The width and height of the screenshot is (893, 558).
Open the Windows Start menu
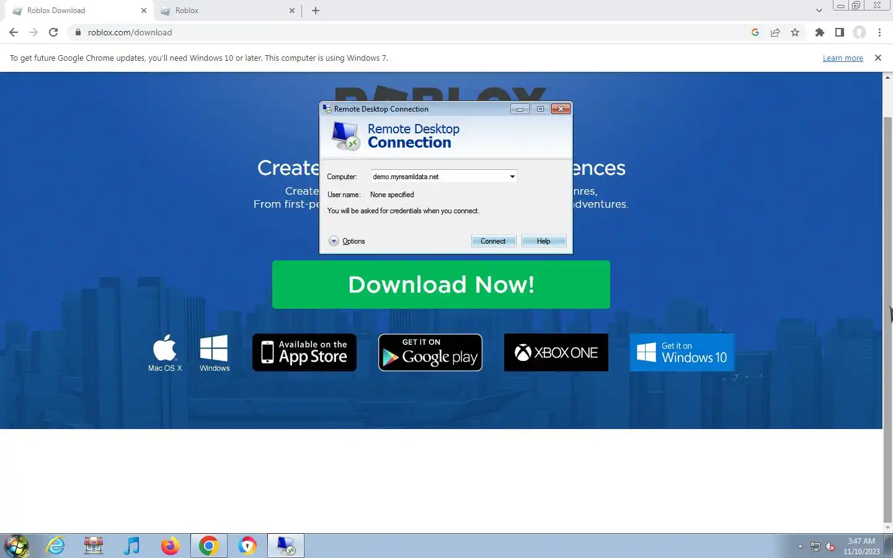pos(17,546)
